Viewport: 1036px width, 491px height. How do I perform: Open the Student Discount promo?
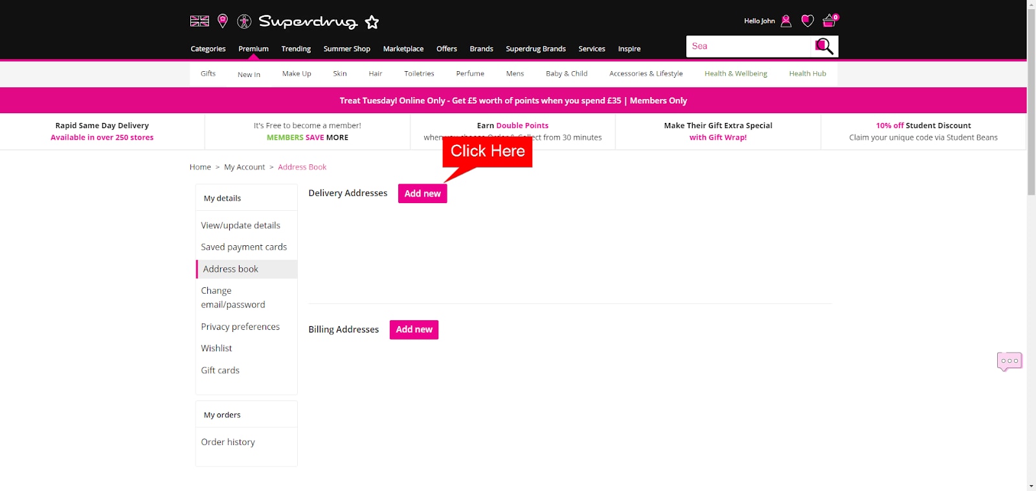point(923,131)
